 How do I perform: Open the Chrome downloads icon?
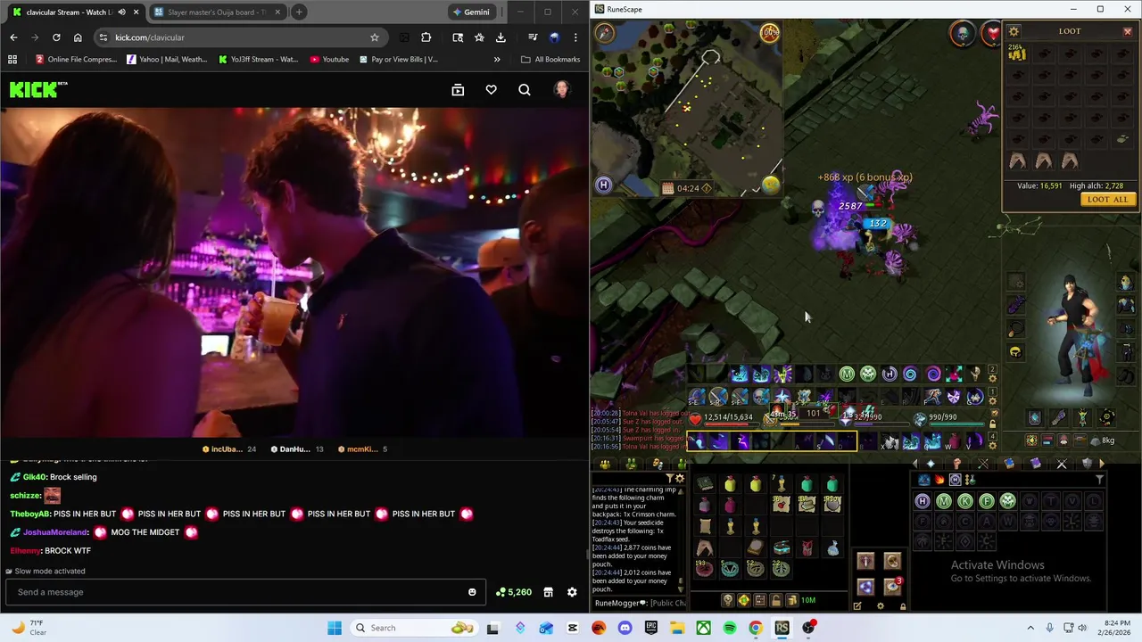click(501, 37)
